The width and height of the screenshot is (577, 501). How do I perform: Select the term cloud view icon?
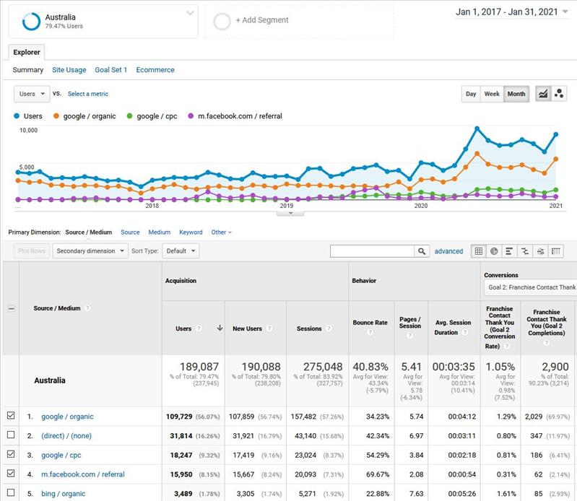point(540,251)
